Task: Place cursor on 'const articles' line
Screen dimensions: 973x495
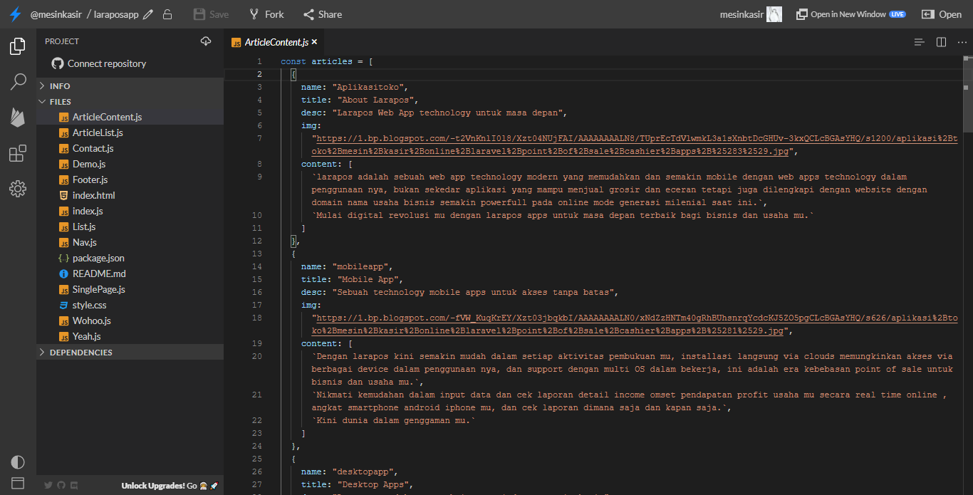Action: [327, 61]
